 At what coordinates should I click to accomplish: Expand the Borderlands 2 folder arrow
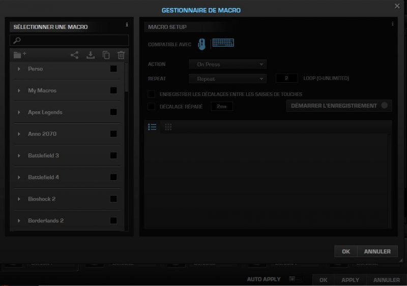tap(19, 220)
